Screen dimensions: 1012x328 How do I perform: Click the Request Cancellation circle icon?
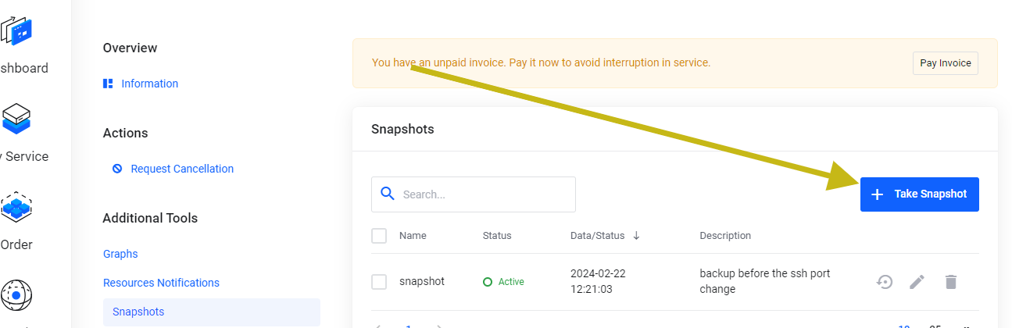coord(117,169)
